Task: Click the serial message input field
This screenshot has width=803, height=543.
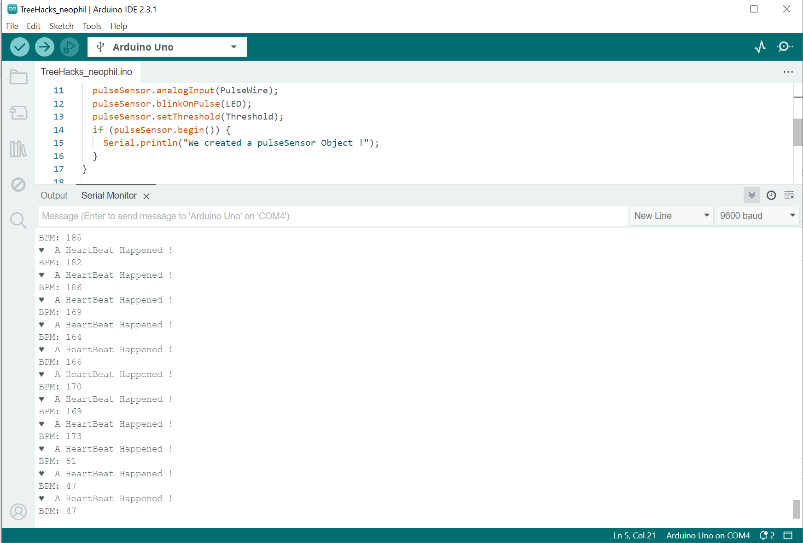Action: pos(333,216)
